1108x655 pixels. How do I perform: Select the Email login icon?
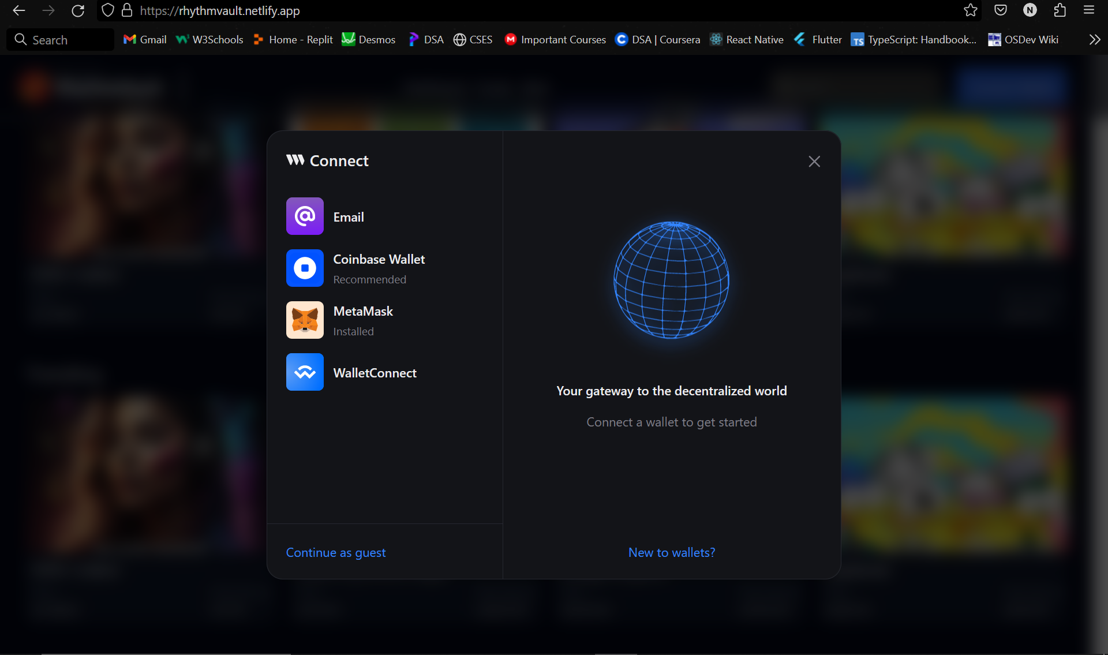[x=305, y=216]
